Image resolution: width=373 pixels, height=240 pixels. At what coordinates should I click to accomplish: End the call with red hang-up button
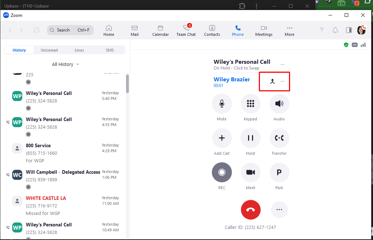click(251, 210)
